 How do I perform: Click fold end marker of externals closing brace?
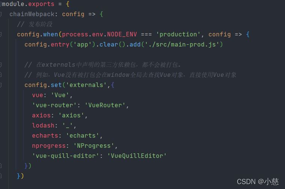(x=0, y=166)
